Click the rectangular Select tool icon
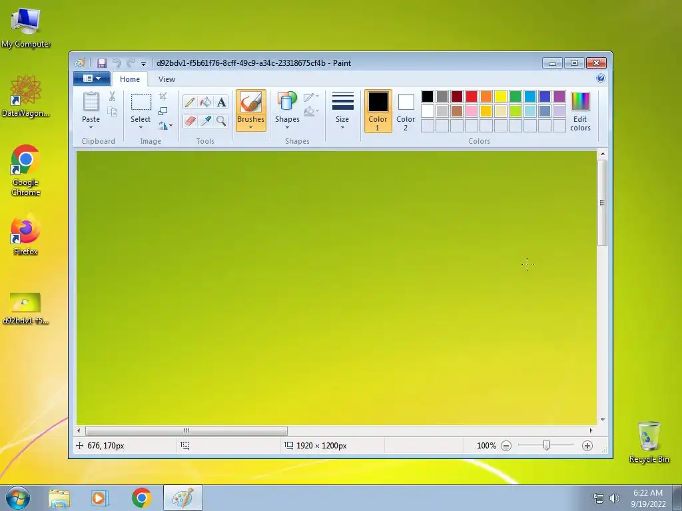Image resolution: width=682 pixels, height=511 pixels. pos(141,102)
